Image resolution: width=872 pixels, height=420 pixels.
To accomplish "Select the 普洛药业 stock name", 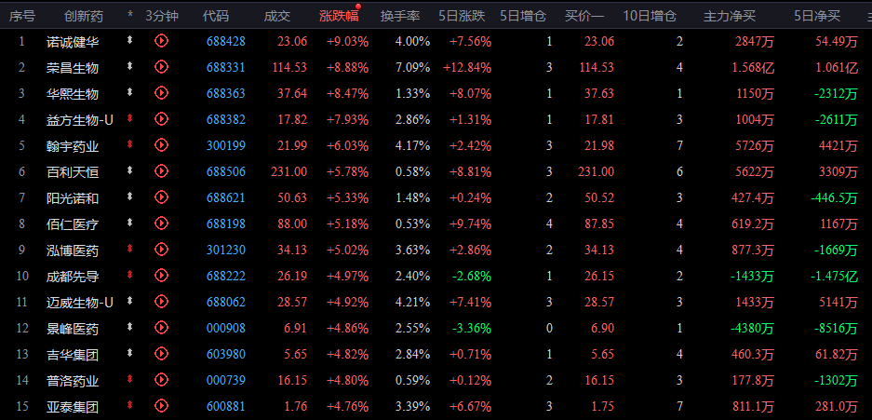I will pyautogui.click(x=73, y=381).
